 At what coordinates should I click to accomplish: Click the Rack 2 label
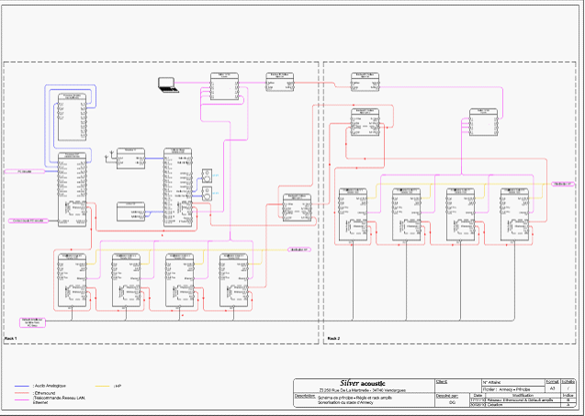(x=333, y=339)
